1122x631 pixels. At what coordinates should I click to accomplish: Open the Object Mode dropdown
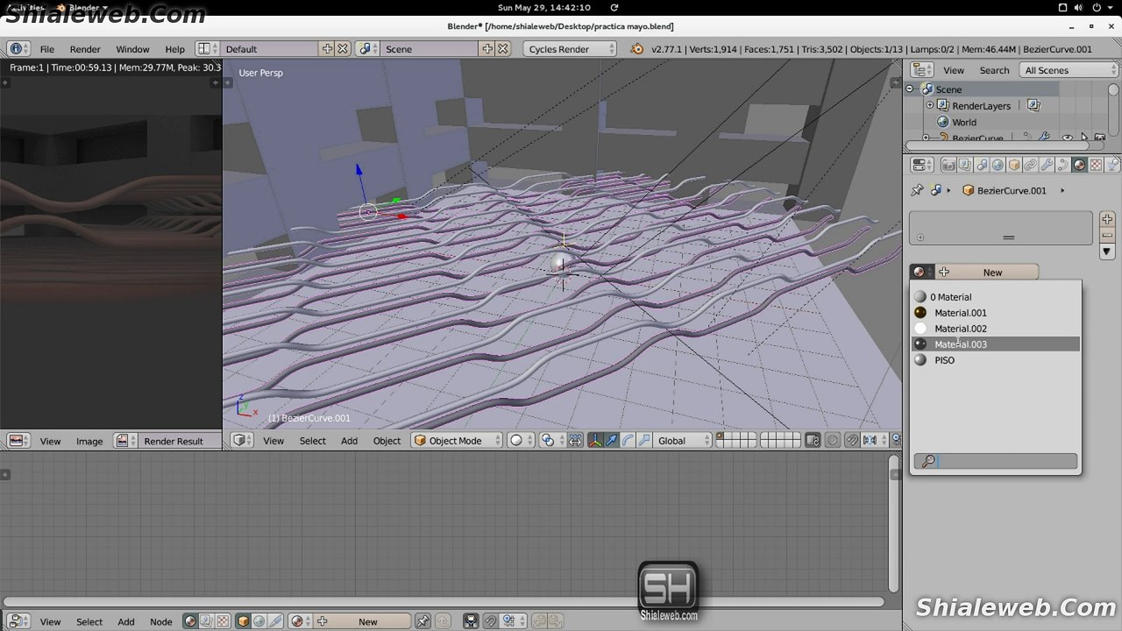click(x=456, y=441)
